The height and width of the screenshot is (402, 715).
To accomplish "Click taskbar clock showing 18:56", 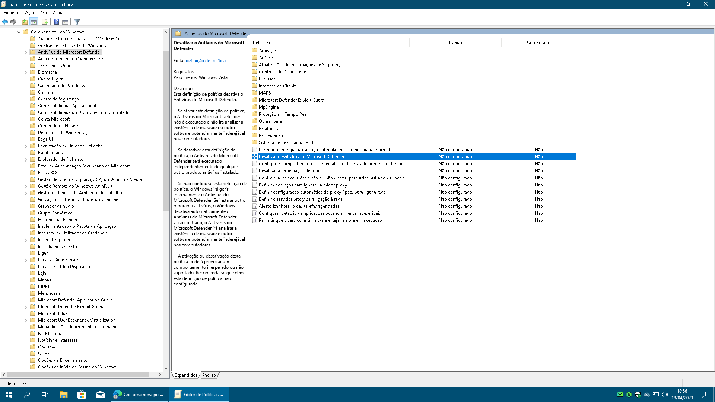I will tap(682, 395).
